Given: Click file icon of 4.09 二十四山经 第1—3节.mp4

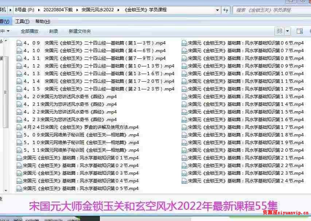Looking at the screenshot, I should click(19, 43).
